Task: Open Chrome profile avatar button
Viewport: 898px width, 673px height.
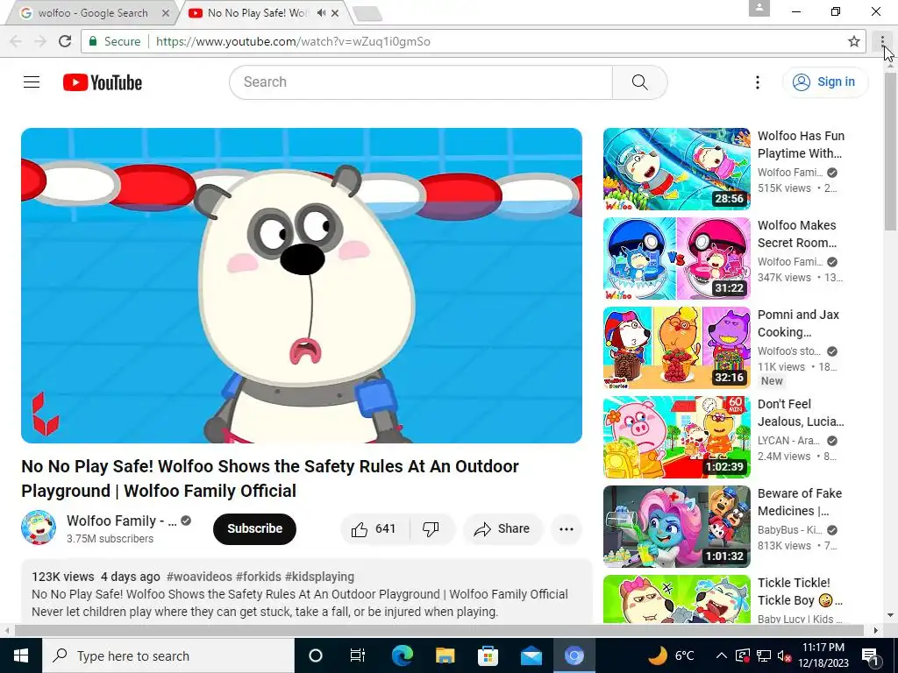Action: [759, 8]
